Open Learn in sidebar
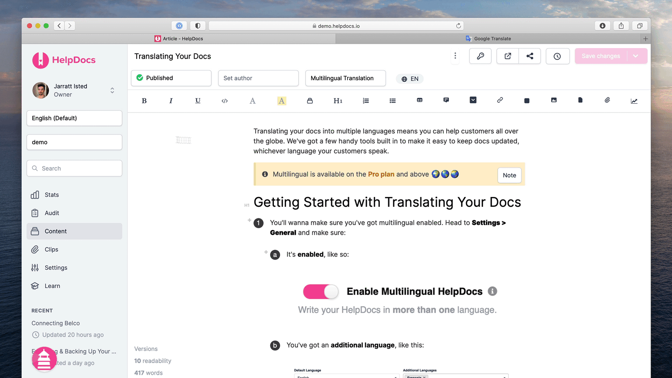Image resolution: width=672 pixels, height=378 pixels. click(74, 286)
